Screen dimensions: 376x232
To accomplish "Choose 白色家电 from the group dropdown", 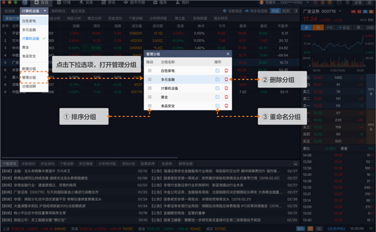I will [x=34, y=21].
